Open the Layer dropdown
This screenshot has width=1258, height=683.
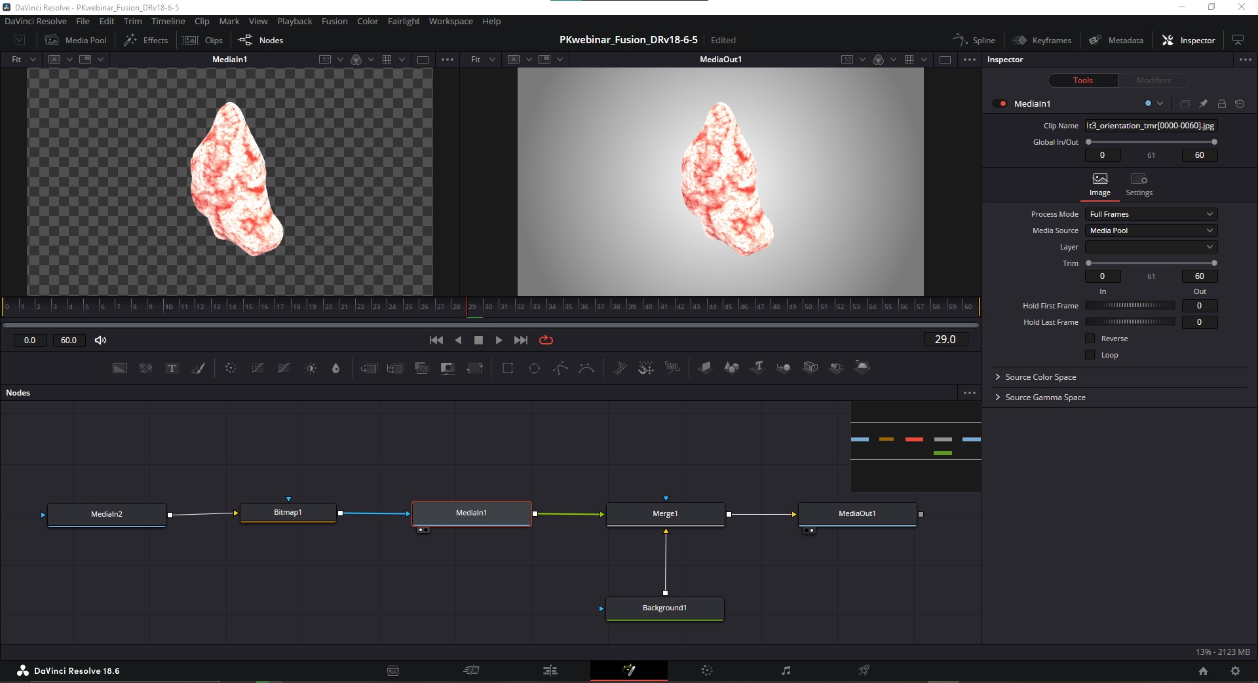pyautogui.click(x=1151, y=247)
